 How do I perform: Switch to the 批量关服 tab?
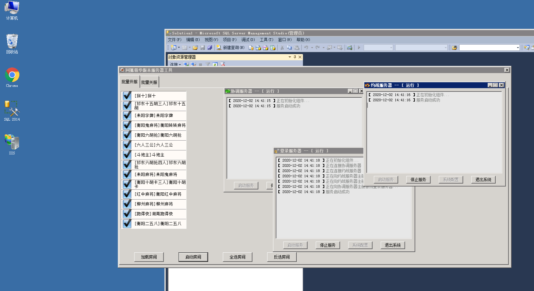(149, 82)
